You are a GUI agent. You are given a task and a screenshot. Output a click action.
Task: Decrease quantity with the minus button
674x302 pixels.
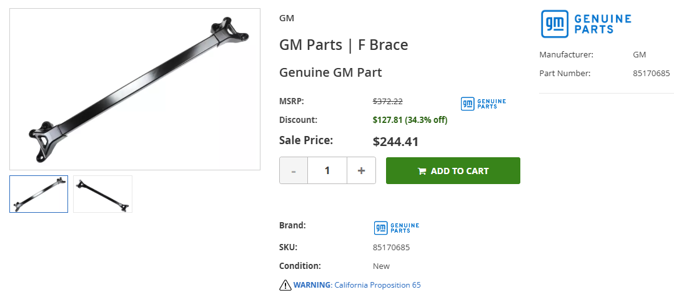294,170
